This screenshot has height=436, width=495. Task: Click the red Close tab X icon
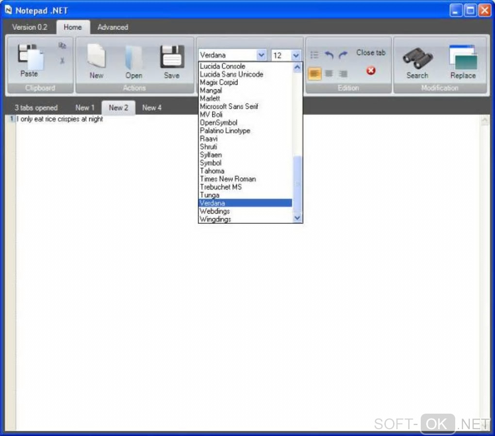(x=371, y=70)
